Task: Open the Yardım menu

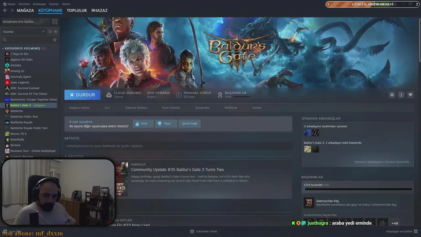Action: [66, 4]
